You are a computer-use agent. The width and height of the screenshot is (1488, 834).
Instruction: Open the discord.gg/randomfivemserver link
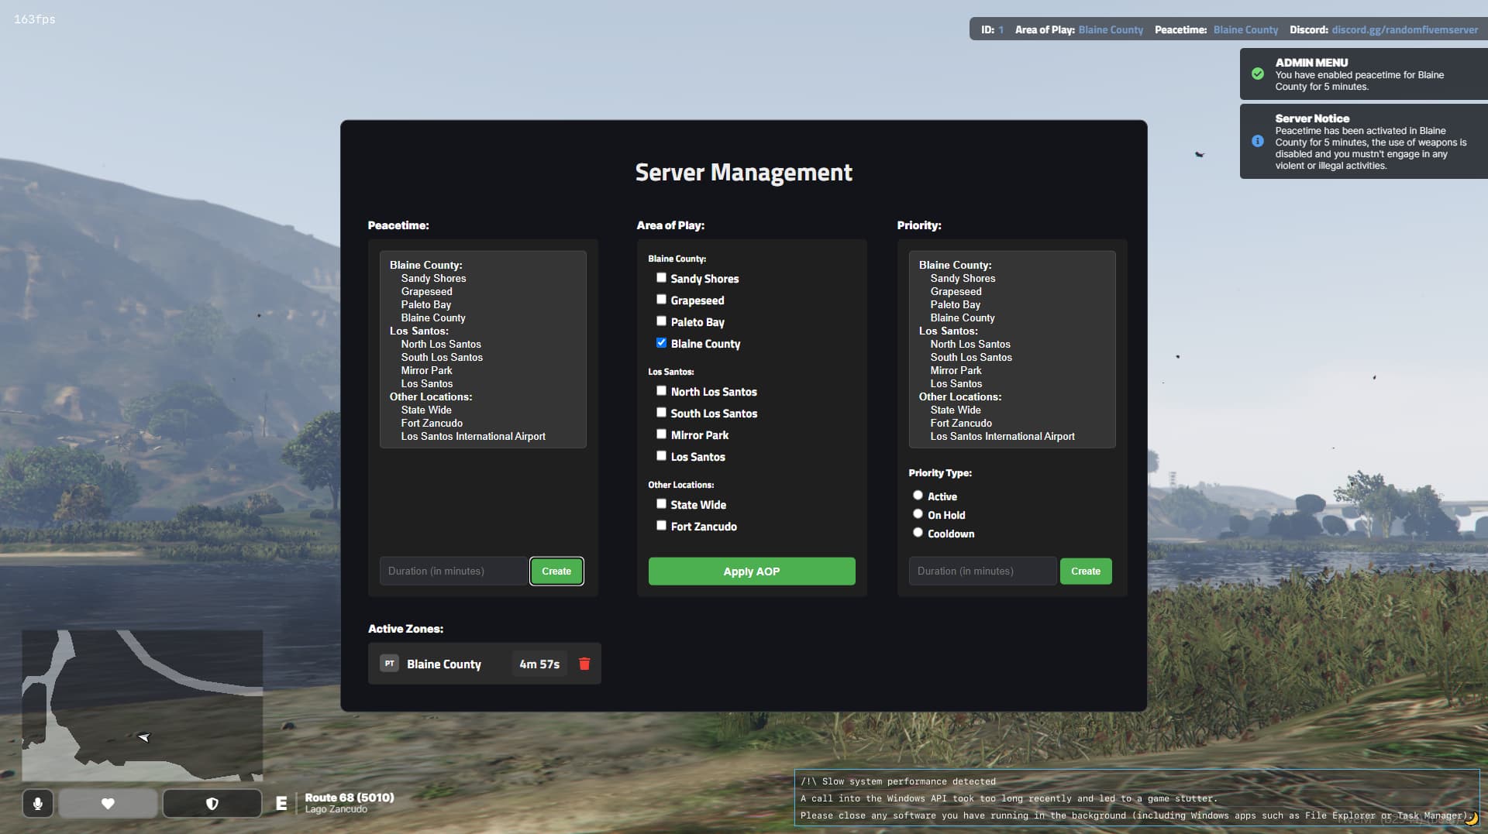(x=1404, y=29)
